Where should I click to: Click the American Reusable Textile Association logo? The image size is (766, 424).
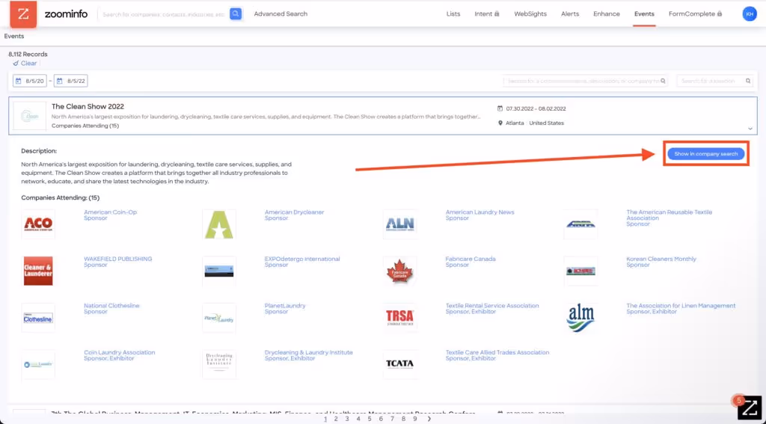tap(580, 224)
